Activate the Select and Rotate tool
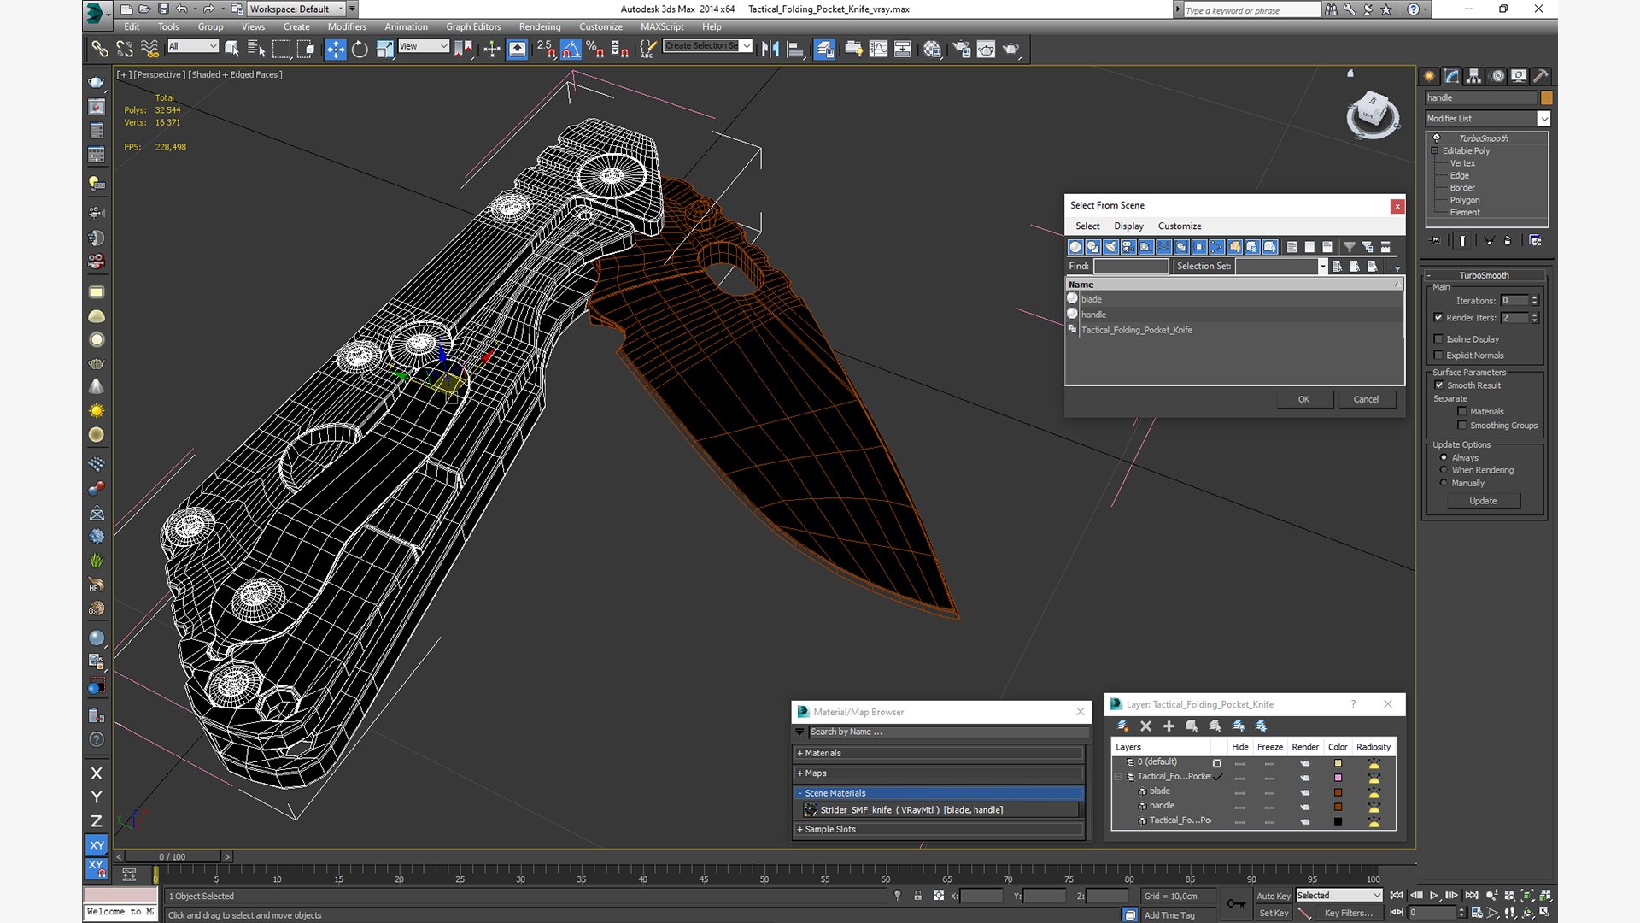Screen dimensions: 1640x923 click(x=360, y=49)
